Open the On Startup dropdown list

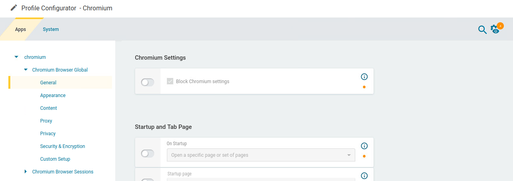click(x=261, y=155)
